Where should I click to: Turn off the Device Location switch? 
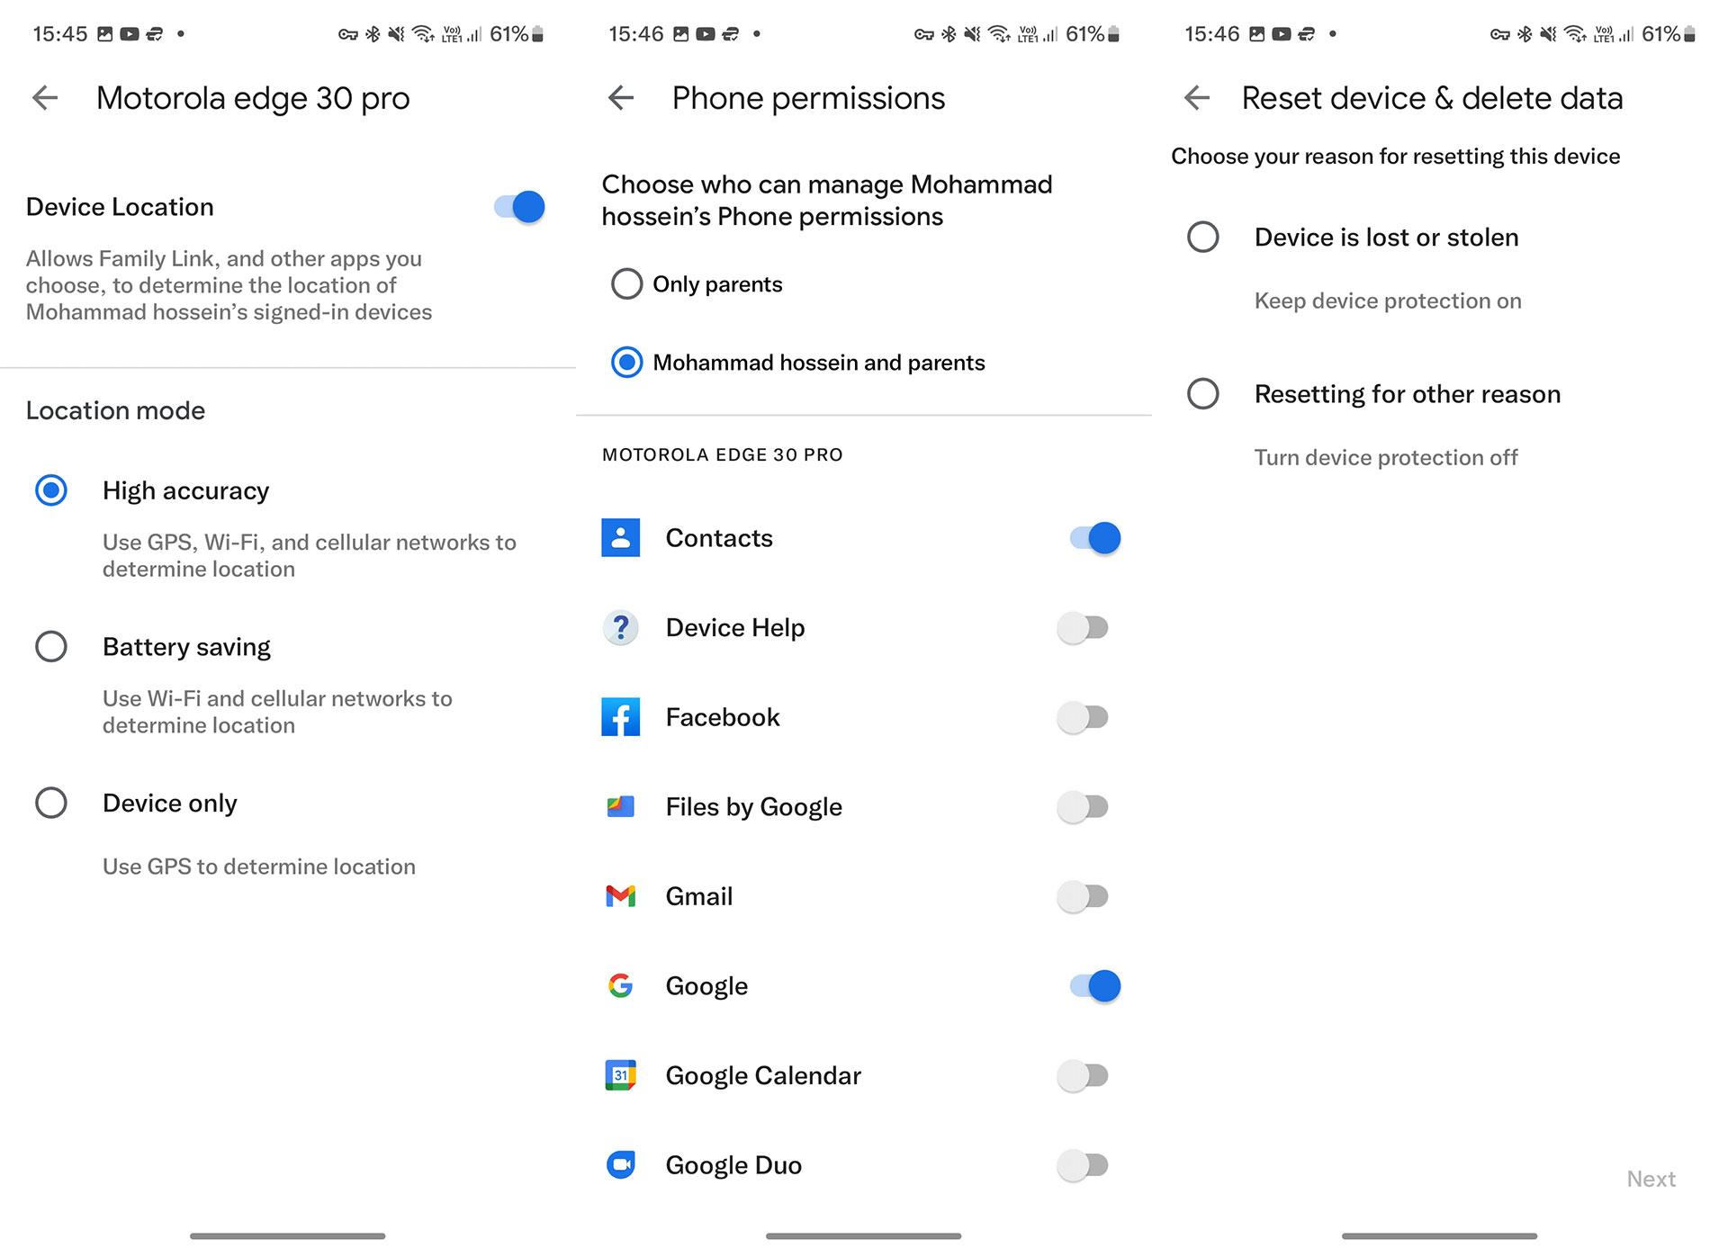click(x=519, y=207)
